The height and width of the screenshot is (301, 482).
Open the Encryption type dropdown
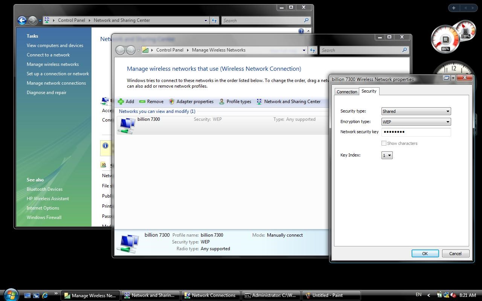coord(416,122)
